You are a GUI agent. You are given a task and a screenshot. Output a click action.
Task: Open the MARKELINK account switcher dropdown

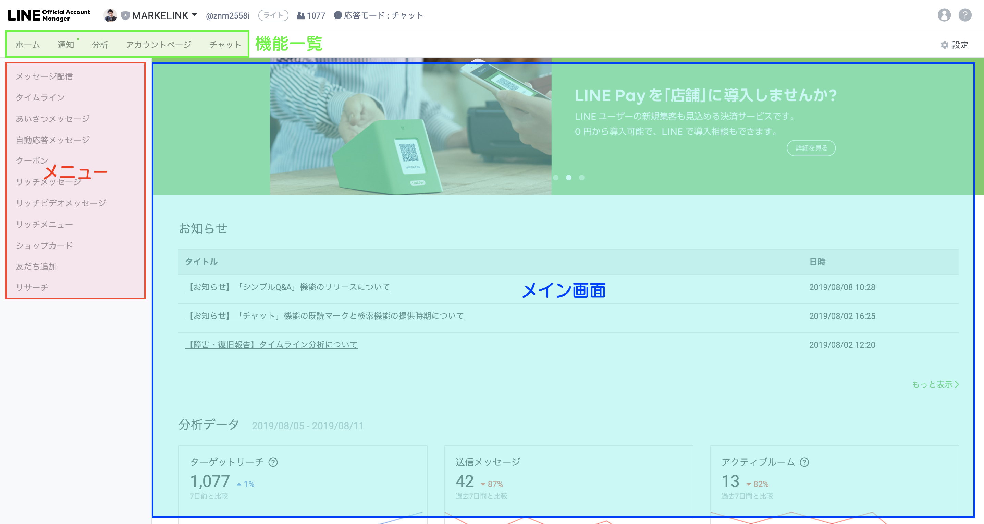point(194,15)
